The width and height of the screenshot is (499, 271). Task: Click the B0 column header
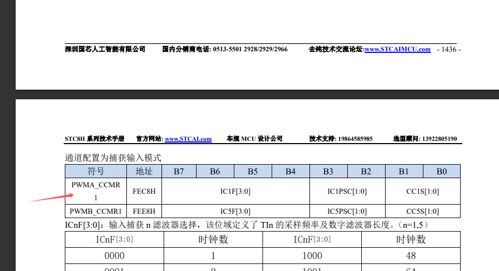tap(442, 172)
